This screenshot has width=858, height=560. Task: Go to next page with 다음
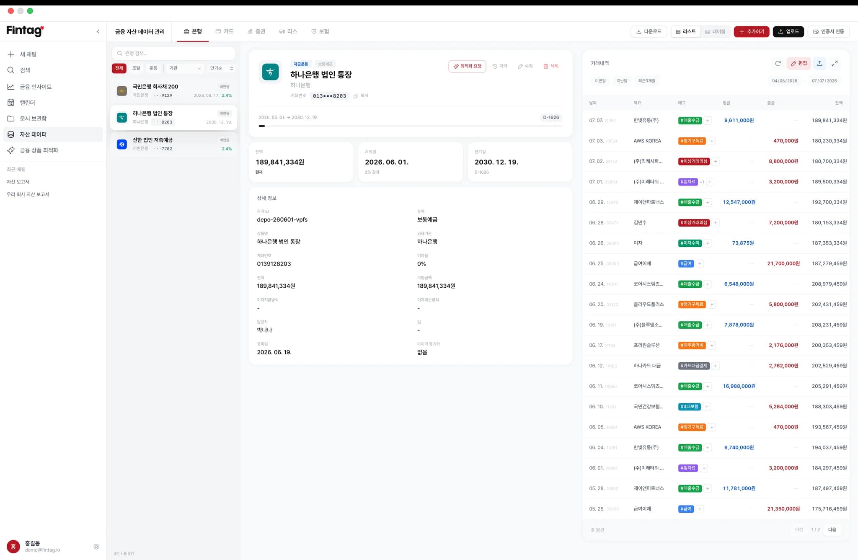(x=832, y=530)
